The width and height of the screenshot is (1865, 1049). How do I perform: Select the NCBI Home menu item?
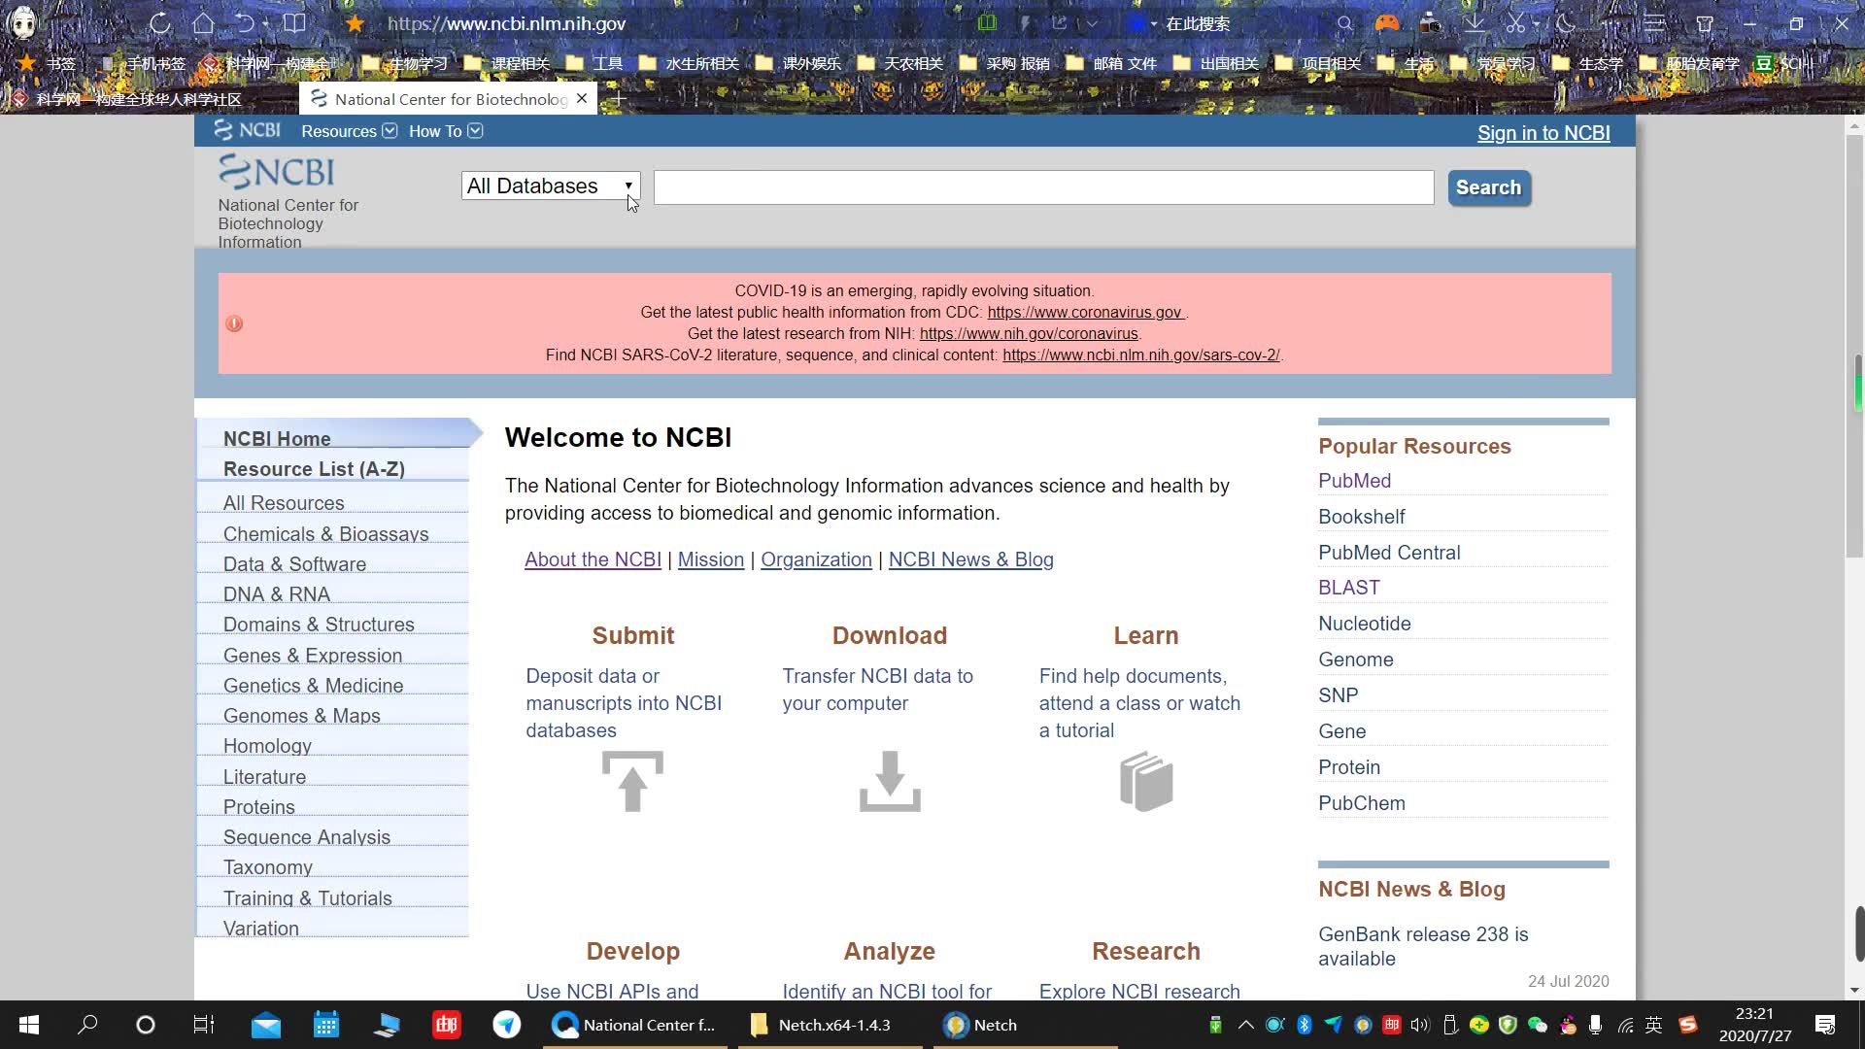[277, 438]
